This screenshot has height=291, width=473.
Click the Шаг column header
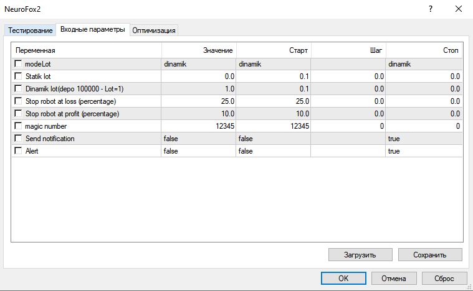pos(348,50)
